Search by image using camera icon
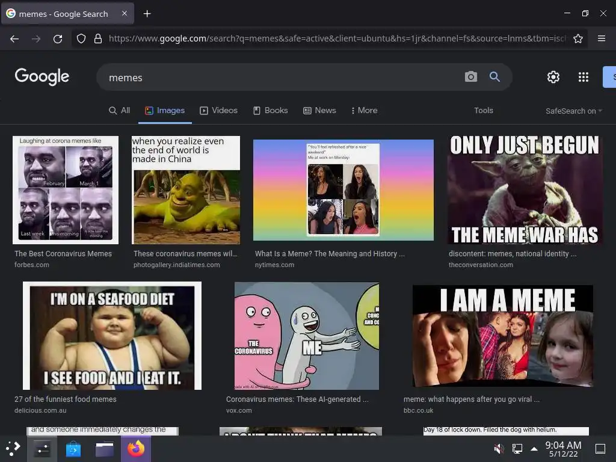Image resolution: width=616 pixels, height=462 pixels. click(470, 76)
